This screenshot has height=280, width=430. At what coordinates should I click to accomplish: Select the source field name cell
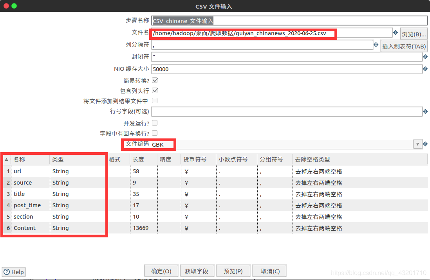point(31,183)
